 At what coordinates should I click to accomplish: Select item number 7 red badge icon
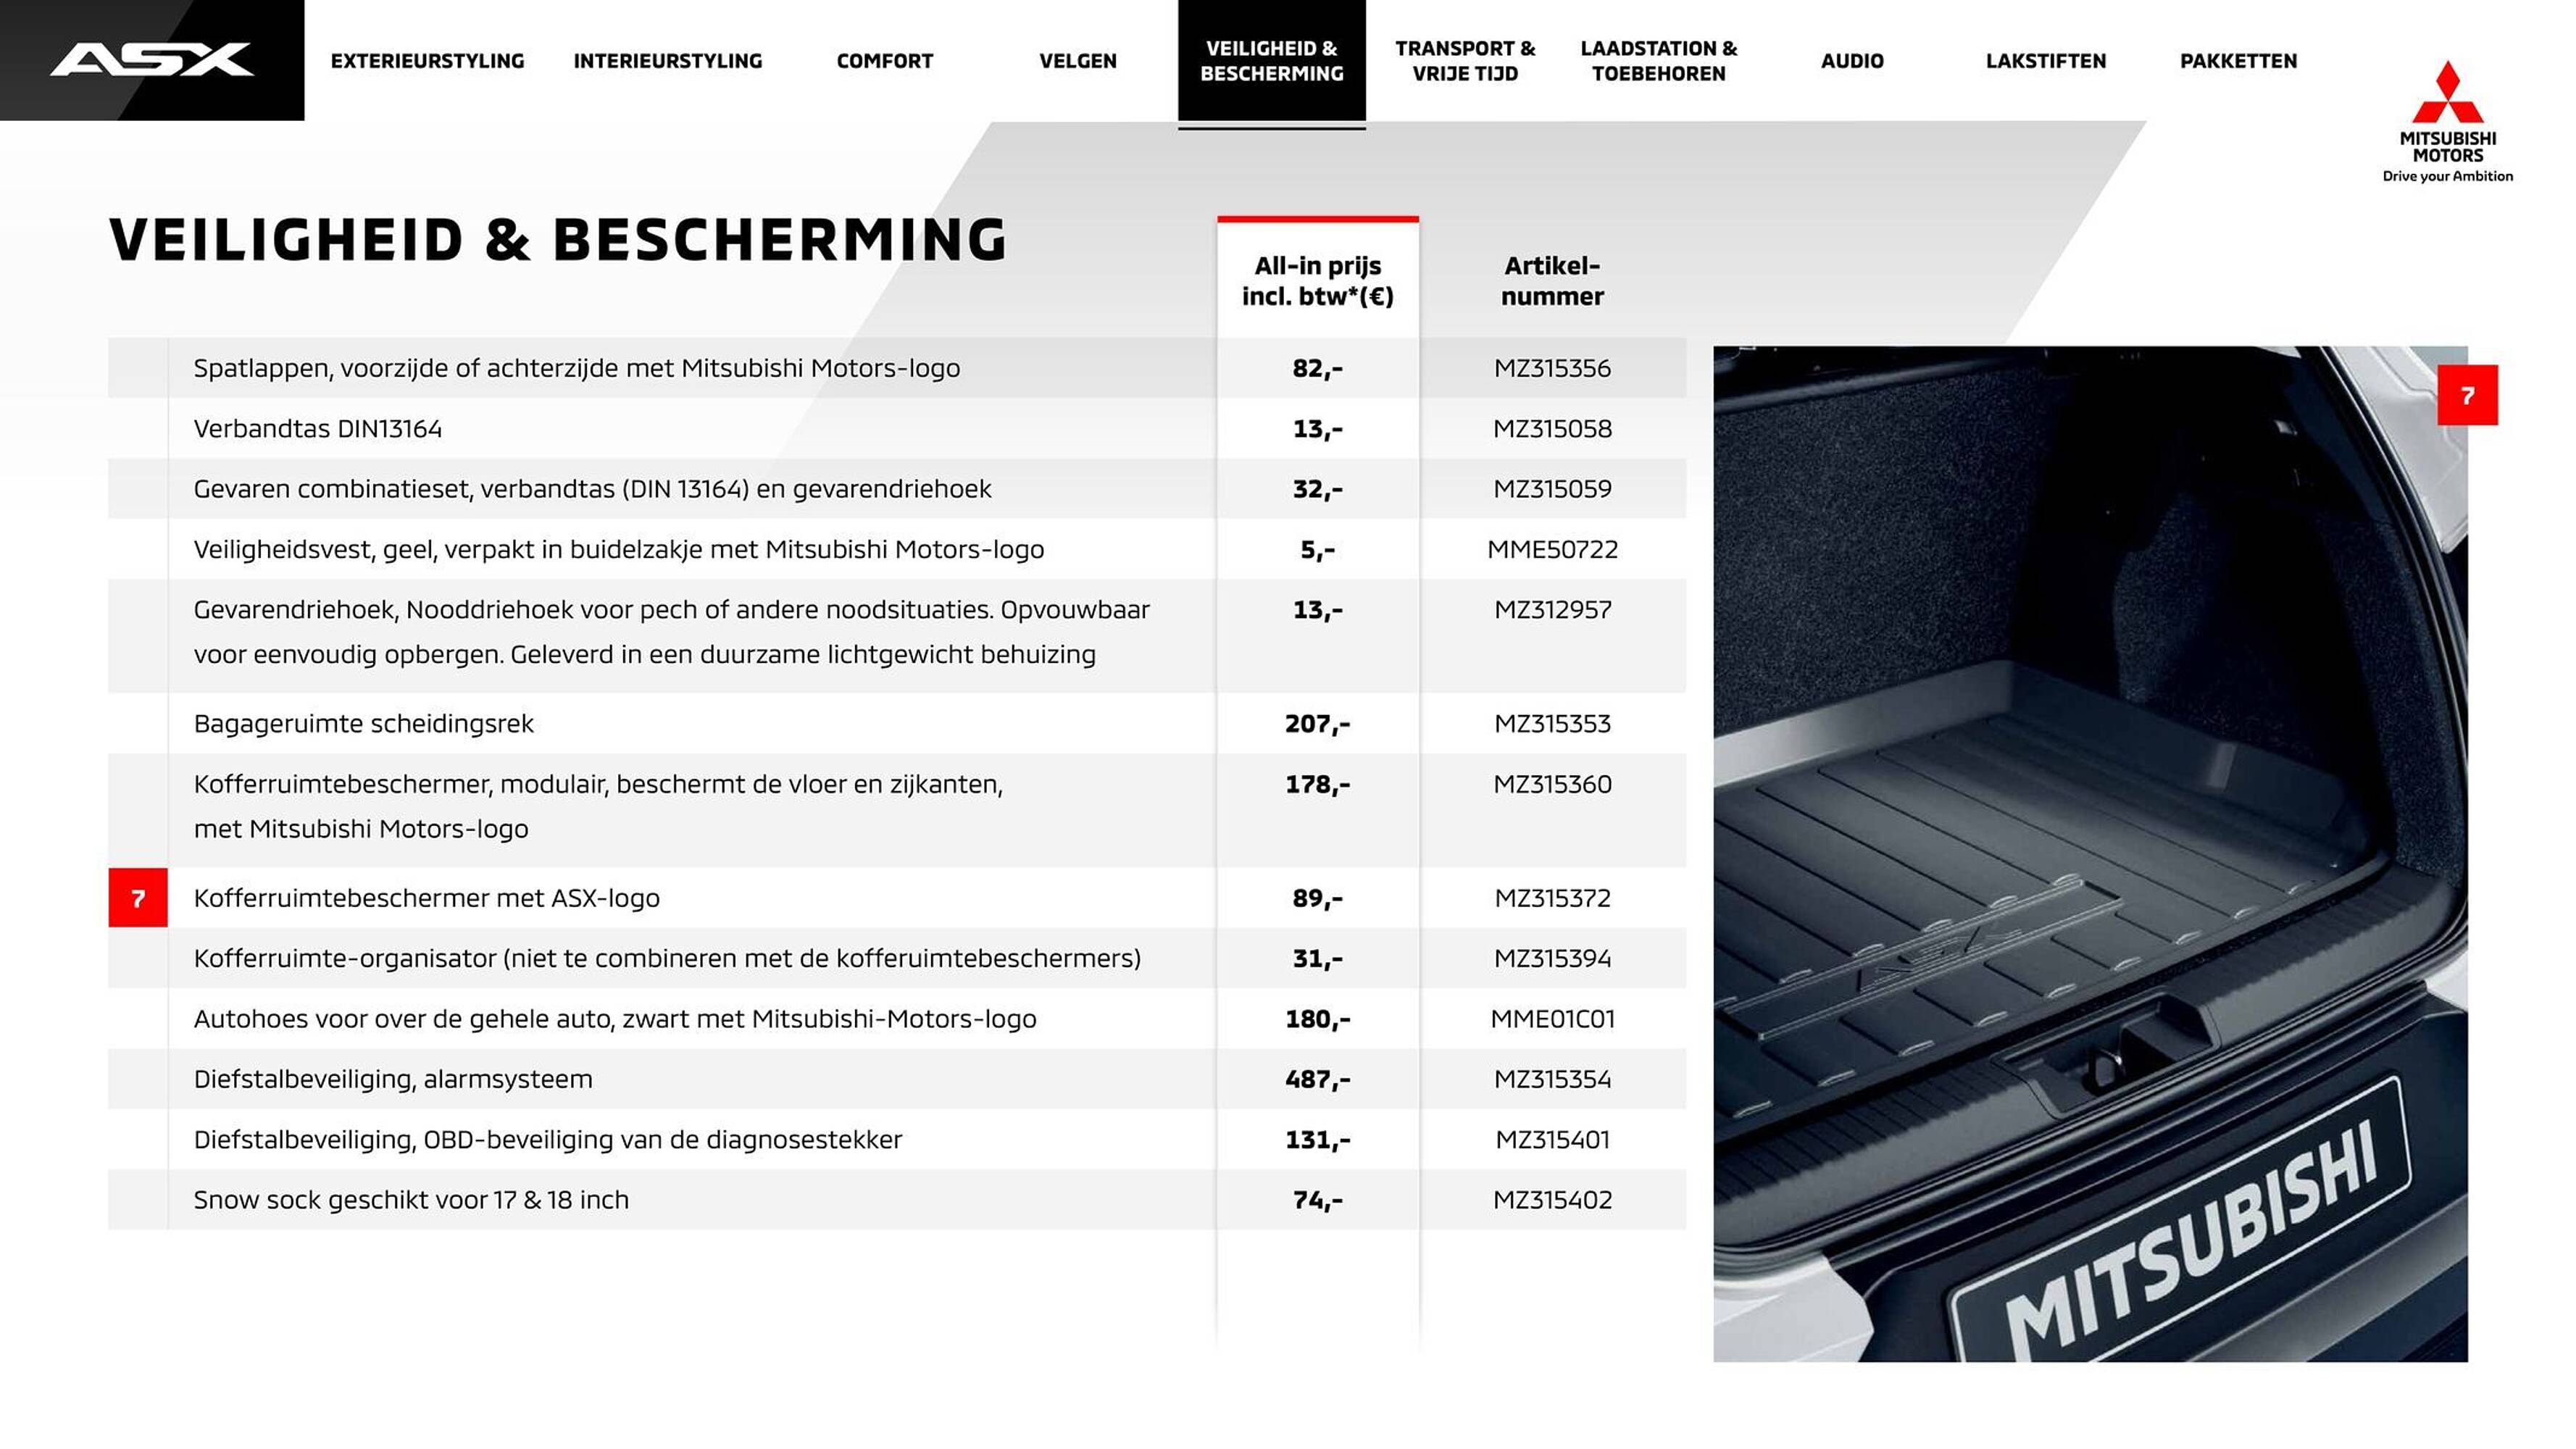click(138, 895)
